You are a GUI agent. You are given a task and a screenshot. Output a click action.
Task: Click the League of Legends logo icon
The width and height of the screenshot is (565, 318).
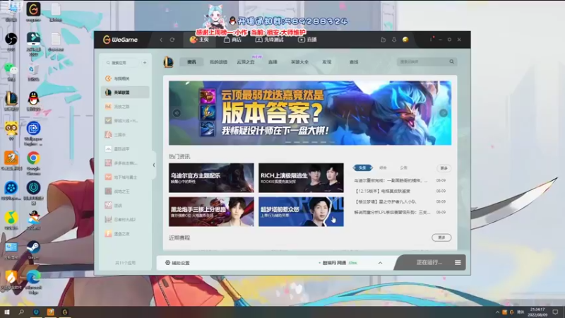168,62
